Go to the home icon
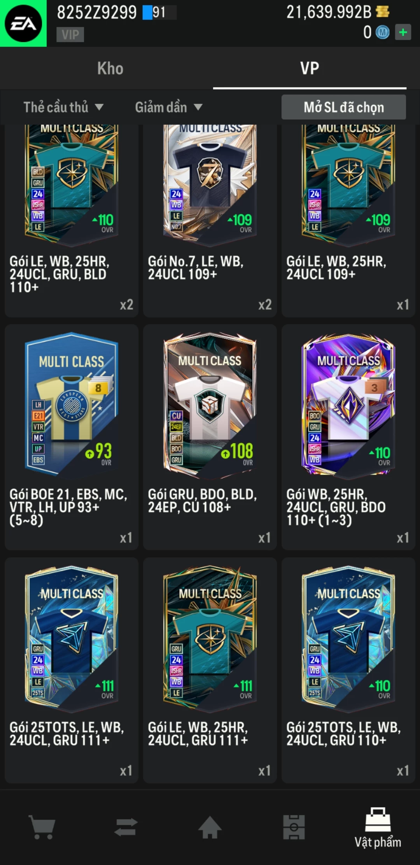420x865 pixels. tap(210, 827)
